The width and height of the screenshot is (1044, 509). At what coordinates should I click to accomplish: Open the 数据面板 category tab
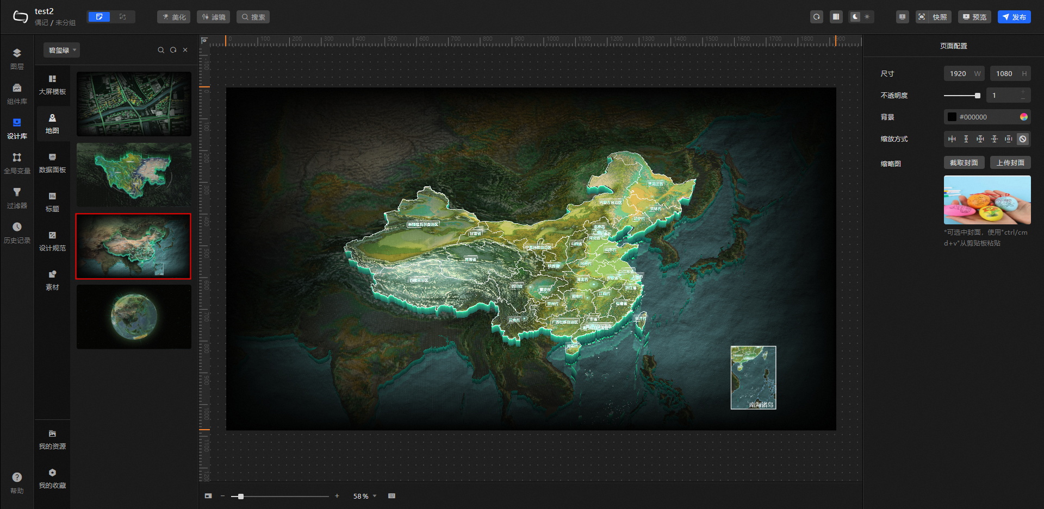point(52,164)
